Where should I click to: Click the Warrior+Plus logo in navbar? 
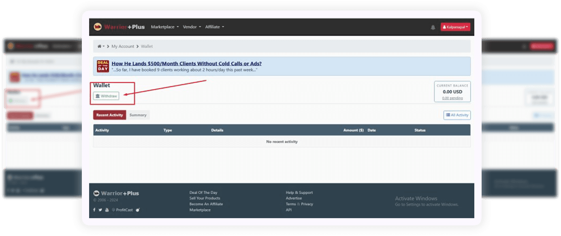coord(119,27)
